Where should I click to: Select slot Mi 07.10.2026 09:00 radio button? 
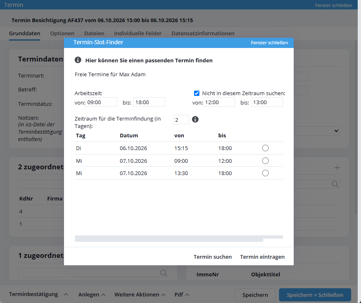tap(265, 161)
